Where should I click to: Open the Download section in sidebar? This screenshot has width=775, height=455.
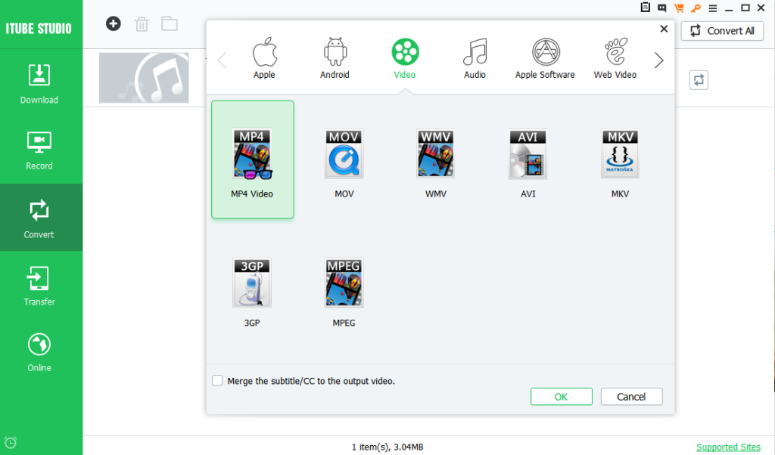(x=39, y=84)
